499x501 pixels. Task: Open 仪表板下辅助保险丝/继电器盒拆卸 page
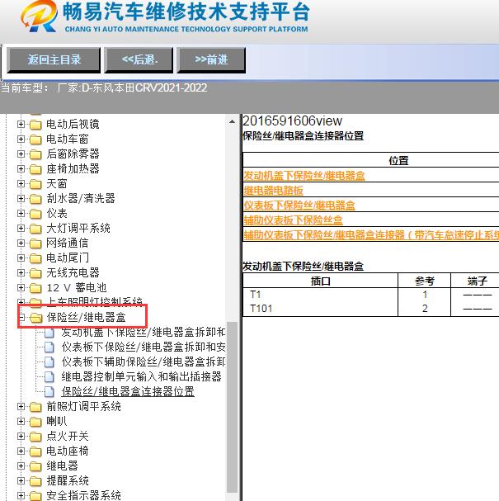(144, 362)
